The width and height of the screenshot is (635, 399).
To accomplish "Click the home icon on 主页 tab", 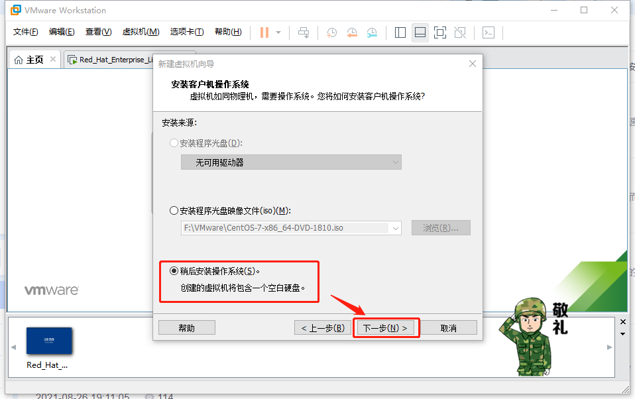I will click(x=18, y=60).
